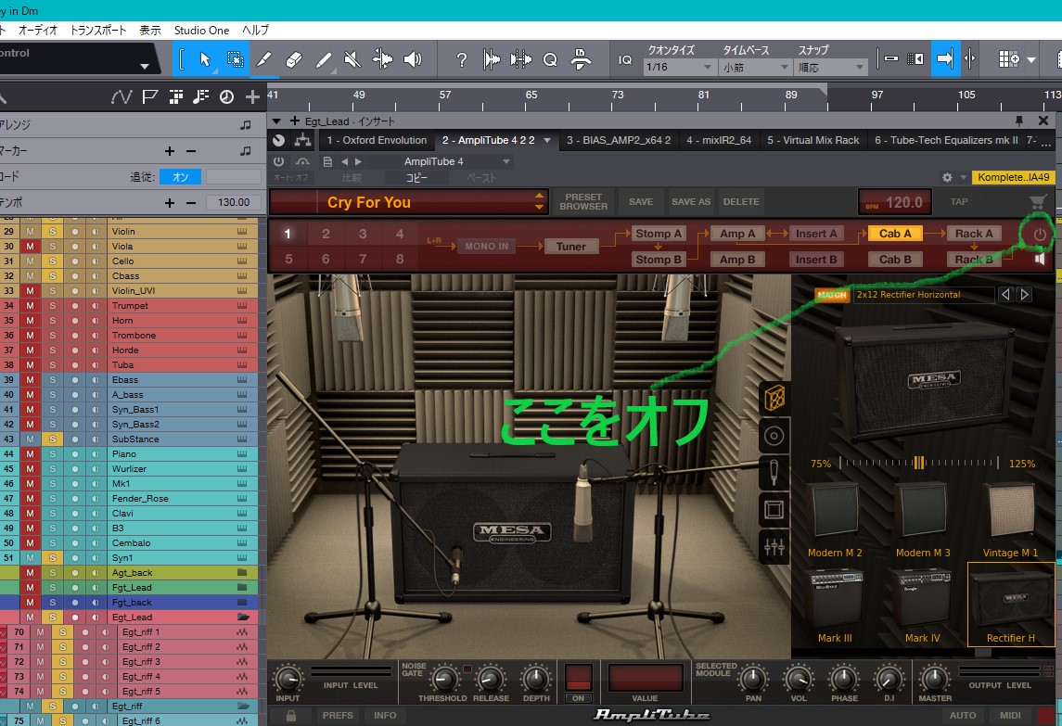The image size is (1062, 726).
Task: Mute the Piano track
Action: 30,453
